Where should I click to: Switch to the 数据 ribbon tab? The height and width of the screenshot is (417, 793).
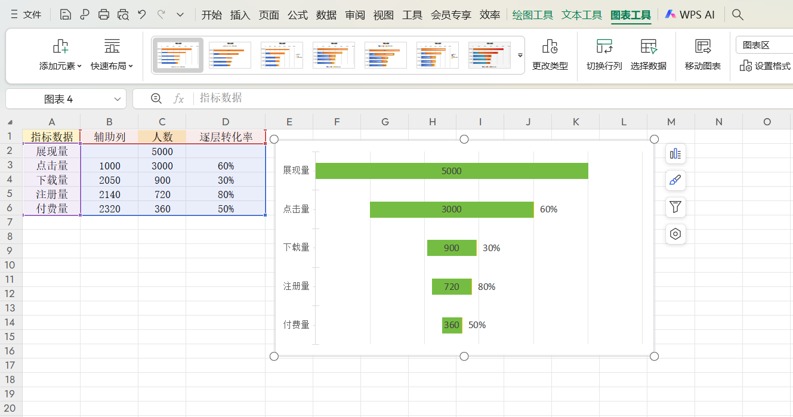[326, 14]
